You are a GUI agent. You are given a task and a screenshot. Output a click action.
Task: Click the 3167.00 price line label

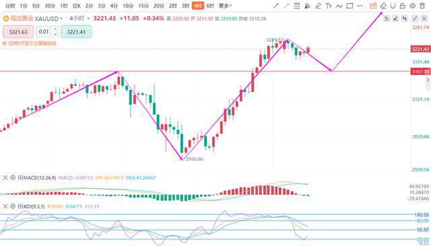(x=420, y=71)
